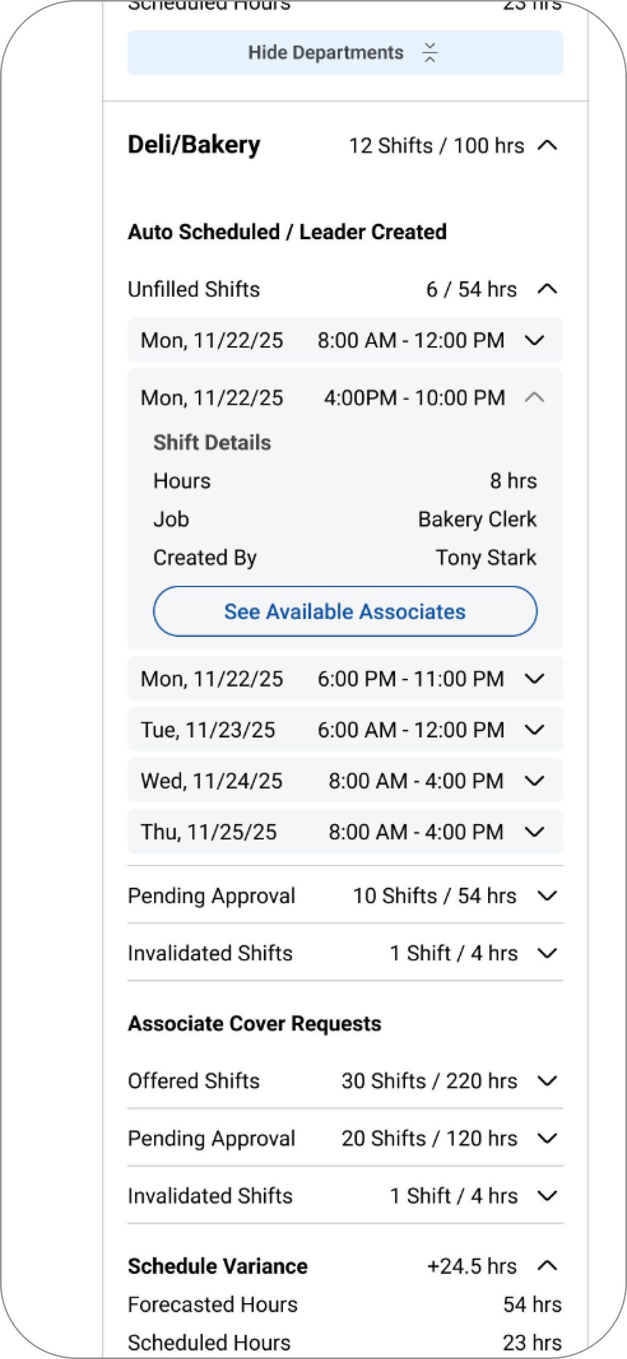Click the Unfilled Shifts label
The width and height of the screenshot is (627, 1359).
194,289
